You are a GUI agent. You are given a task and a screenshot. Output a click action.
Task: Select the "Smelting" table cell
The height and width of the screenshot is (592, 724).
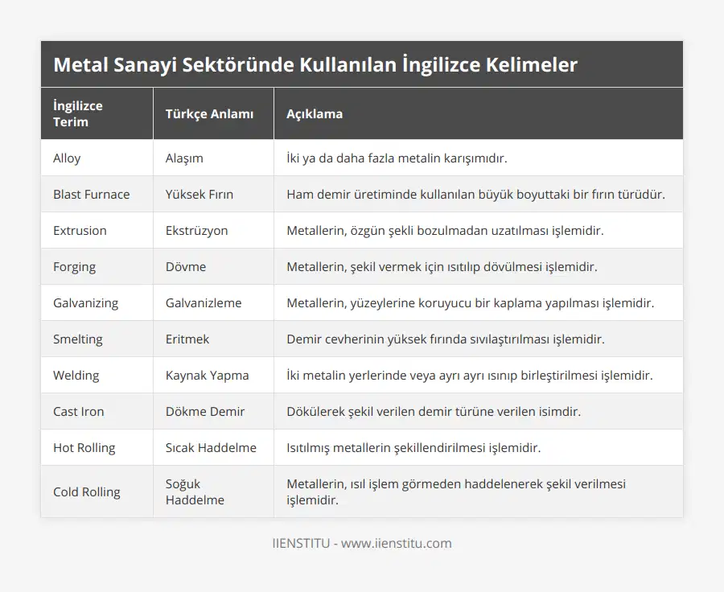(77, 339)
